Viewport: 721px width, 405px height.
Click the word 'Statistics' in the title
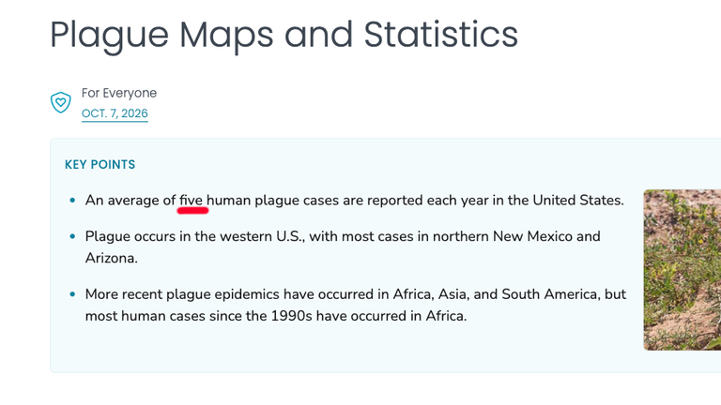[x=441, y=35]
